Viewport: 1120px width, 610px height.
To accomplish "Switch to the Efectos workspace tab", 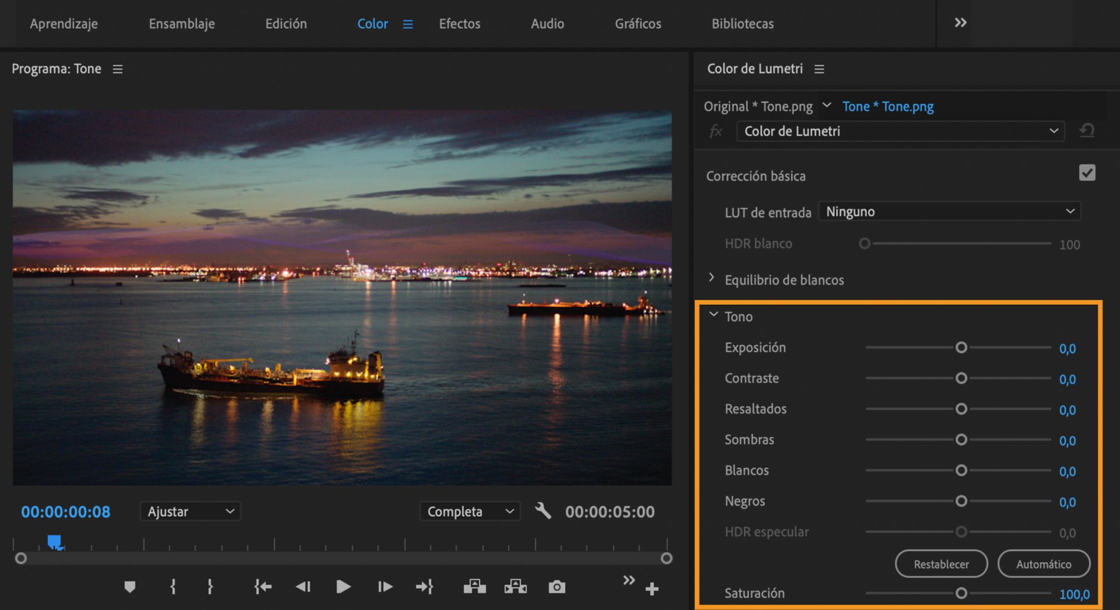I will tap(459, 24).
